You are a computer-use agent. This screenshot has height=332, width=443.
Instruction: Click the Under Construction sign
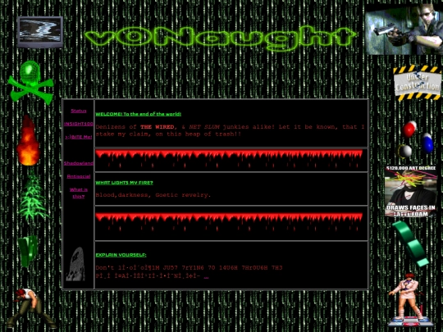(418, 83)
